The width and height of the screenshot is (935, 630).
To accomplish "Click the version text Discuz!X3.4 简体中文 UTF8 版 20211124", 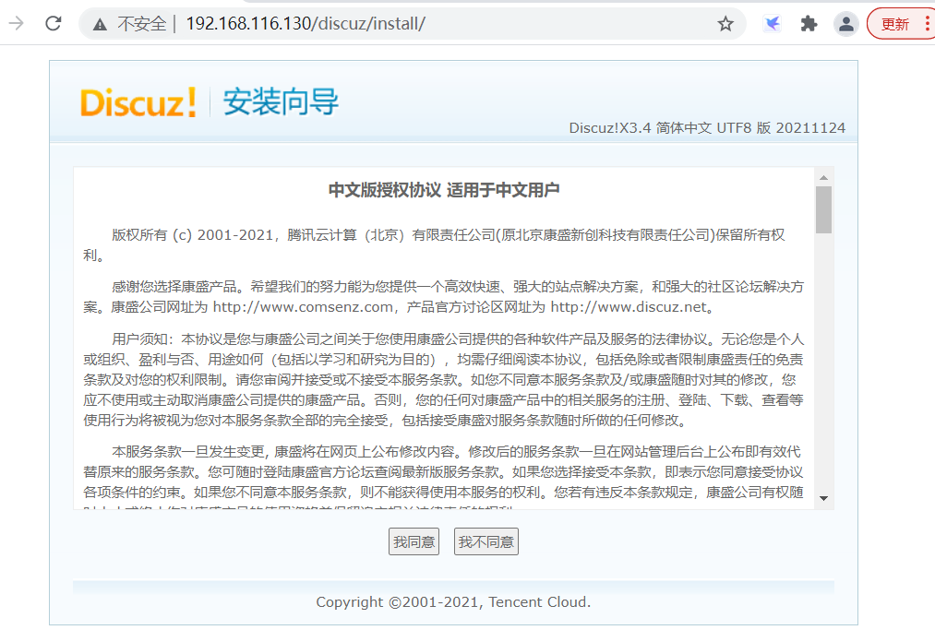I will 707,128.
